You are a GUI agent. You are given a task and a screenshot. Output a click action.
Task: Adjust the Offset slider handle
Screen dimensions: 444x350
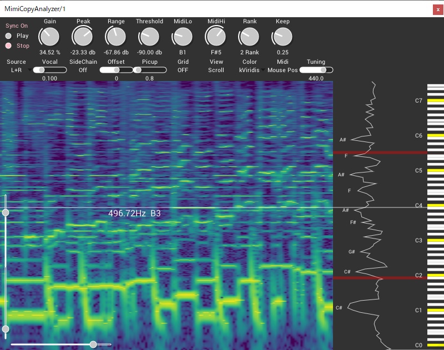[117, 70]
